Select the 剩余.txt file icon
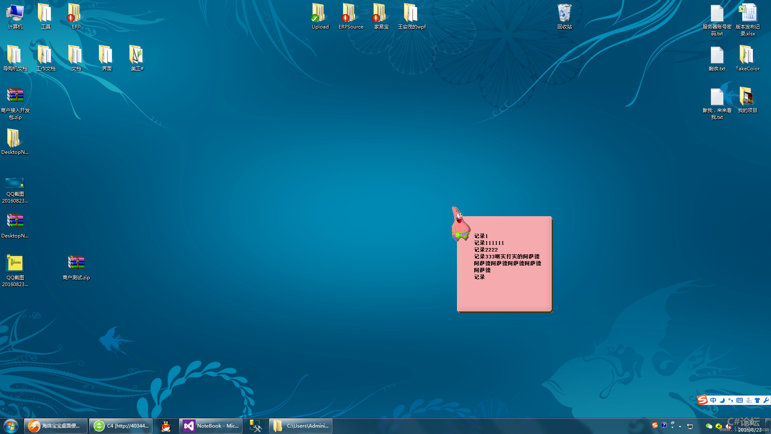The image size is (771, 434). coord(717,59)
